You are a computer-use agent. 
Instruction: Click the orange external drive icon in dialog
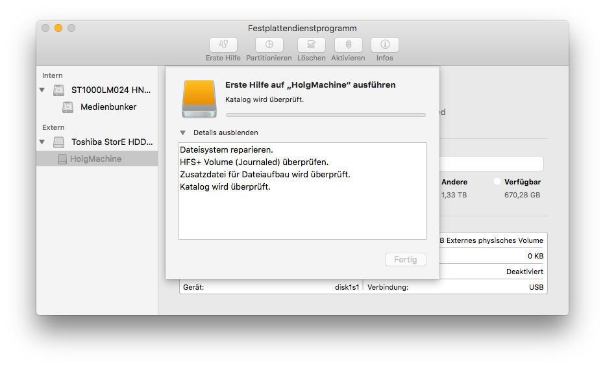click(x=199, y=99)
